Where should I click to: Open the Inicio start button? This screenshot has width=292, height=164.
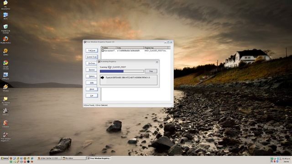(x=5, y=158)
